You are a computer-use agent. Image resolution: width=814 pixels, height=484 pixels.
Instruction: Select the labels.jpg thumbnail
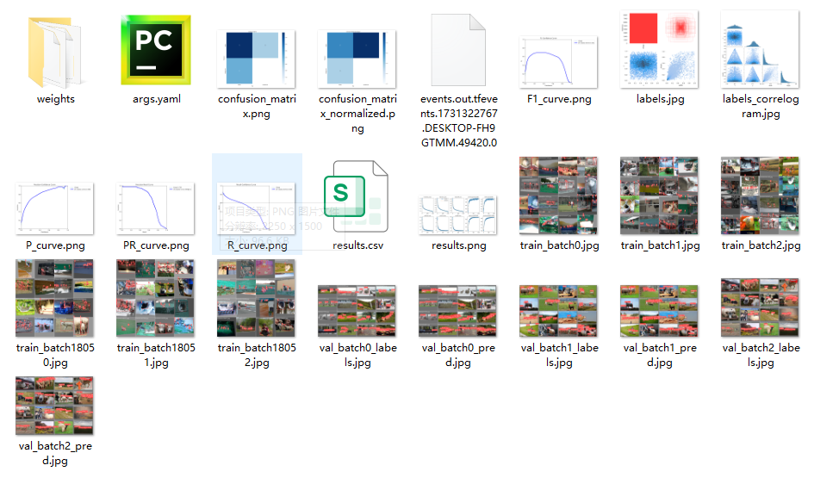click(x=659, y=49)
